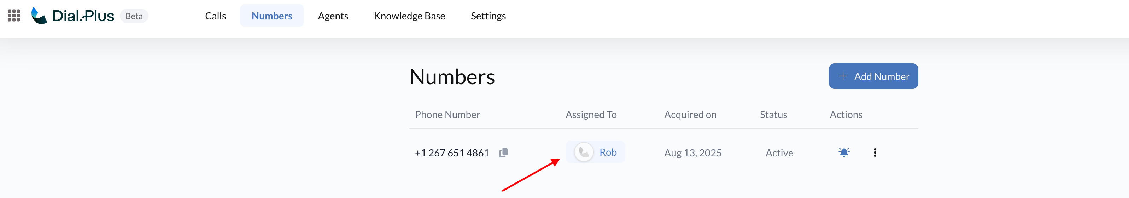
Task: Click the phone number +1 267 651 4861
Action: click(x=452, y=153)
